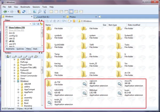Open a new tab using the new-tab icon
This screenshot has width=160, height=112.
coord(100,17)
